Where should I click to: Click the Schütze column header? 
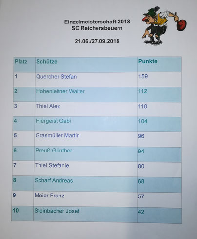(47, 62)
